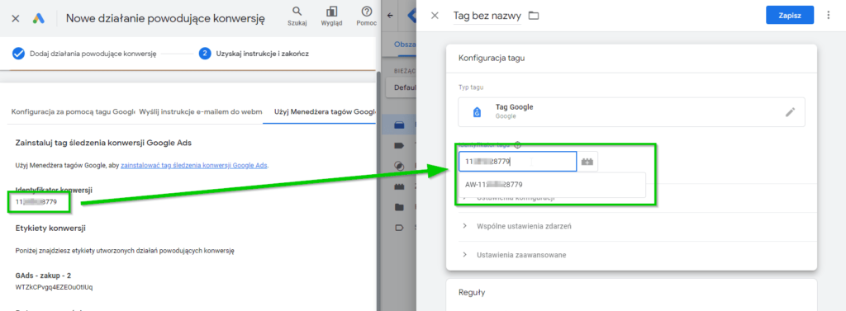Close the tag editor panel
The height and width of the screenshot is (311, 846).
435,16
